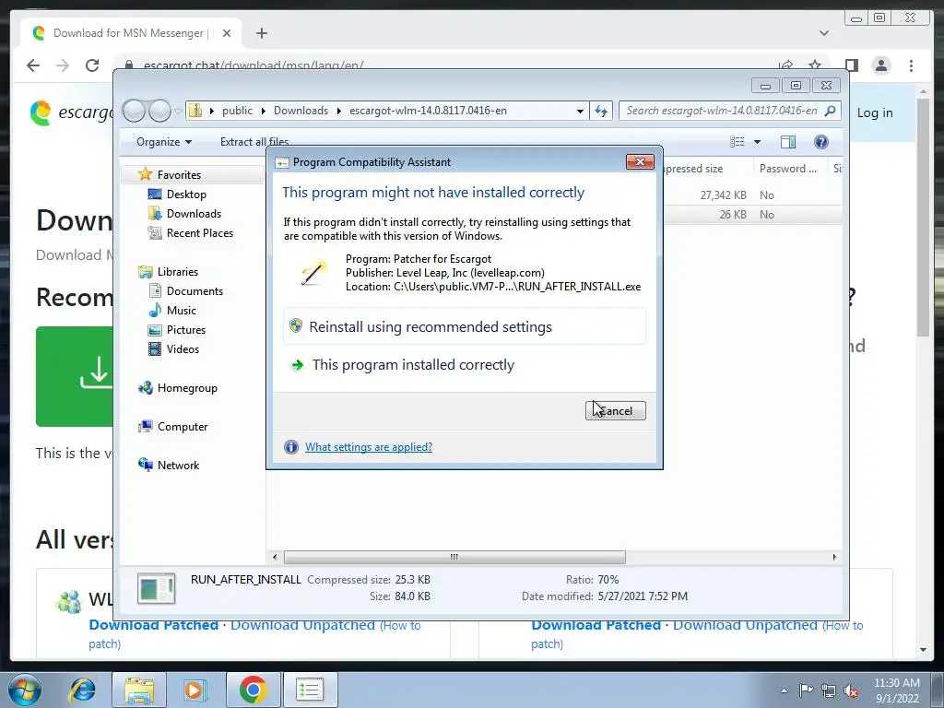Image resolution: width=944 pixels, height=708 pixels.
Task: Select Network in the navigation pane
Action: (178, 465)
